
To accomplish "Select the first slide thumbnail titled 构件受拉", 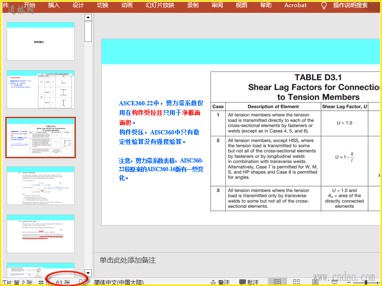I will coord(40,41).
